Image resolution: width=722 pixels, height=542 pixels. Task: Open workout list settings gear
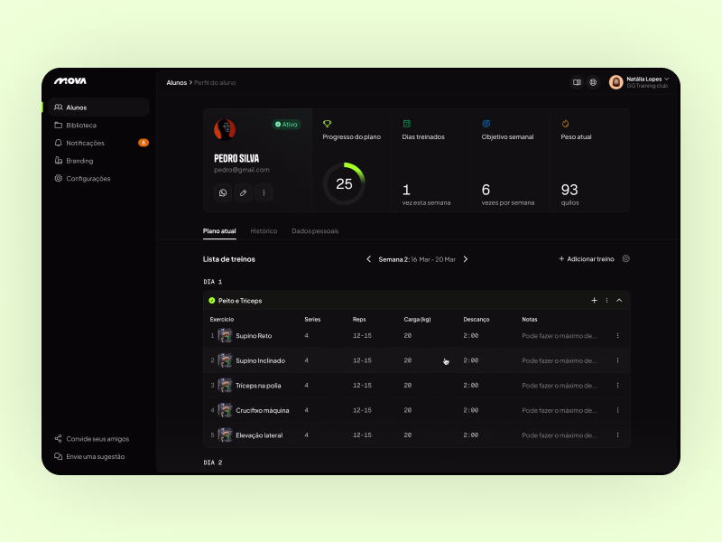(x=625, y=258)
